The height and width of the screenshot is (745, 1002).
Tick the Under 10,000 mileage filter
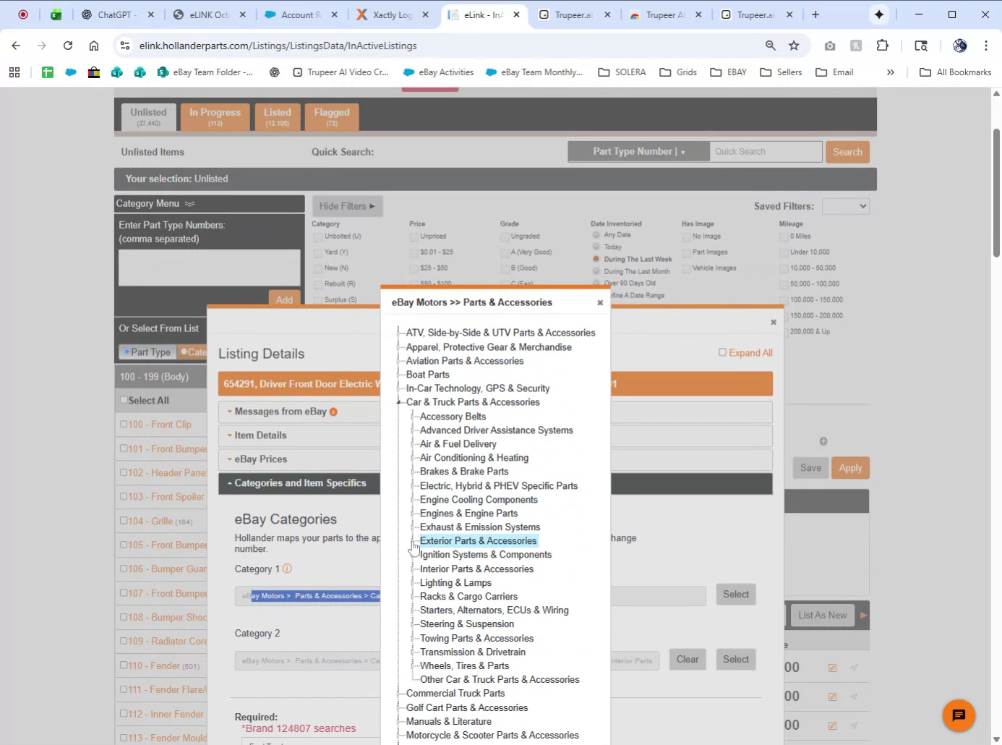pyautogui.click(x=784, y=252)
